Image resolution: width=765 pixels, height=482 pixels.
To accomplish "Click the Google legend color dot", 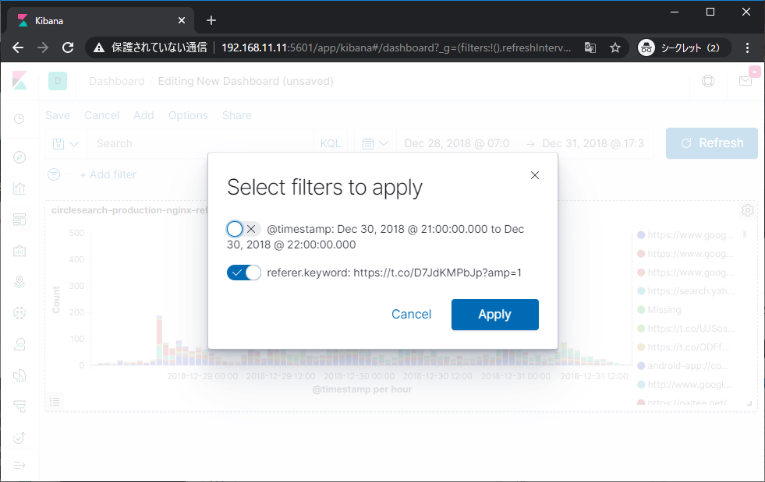I will pyautogui.click(x=641, y=234).
